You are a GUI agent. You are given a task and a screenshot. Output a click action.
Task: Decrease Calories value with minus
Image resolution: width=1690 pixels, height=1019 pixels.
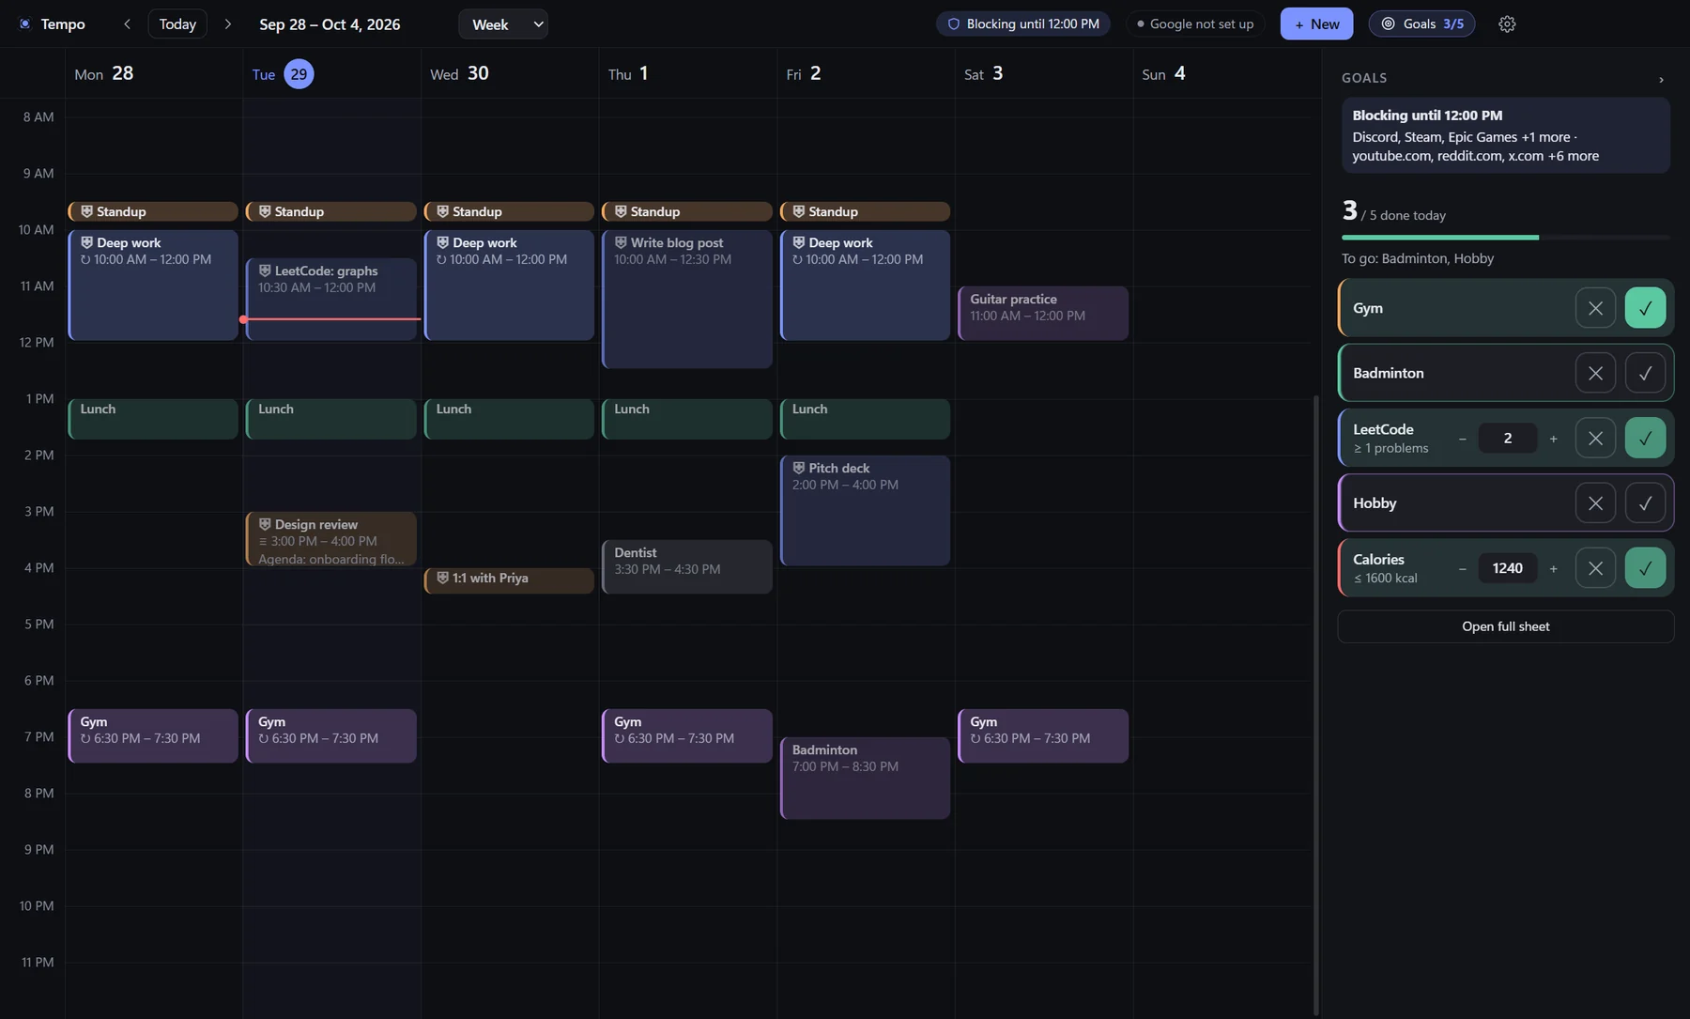1462,568
